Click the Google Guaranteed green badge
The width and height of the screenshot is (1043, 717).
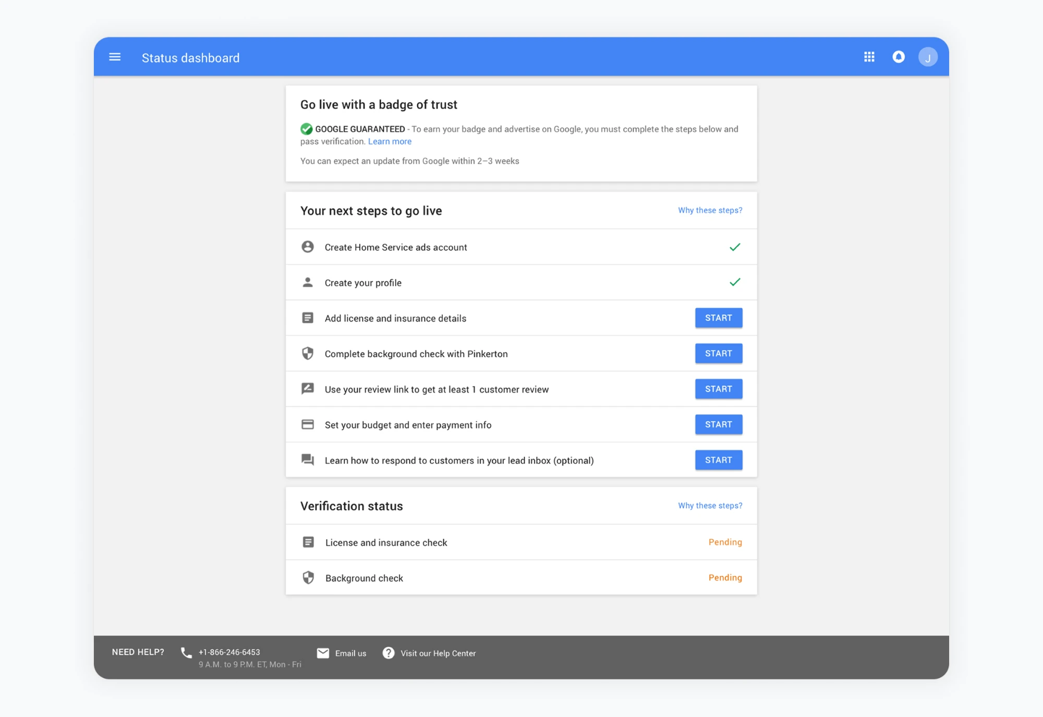point(307,129)
